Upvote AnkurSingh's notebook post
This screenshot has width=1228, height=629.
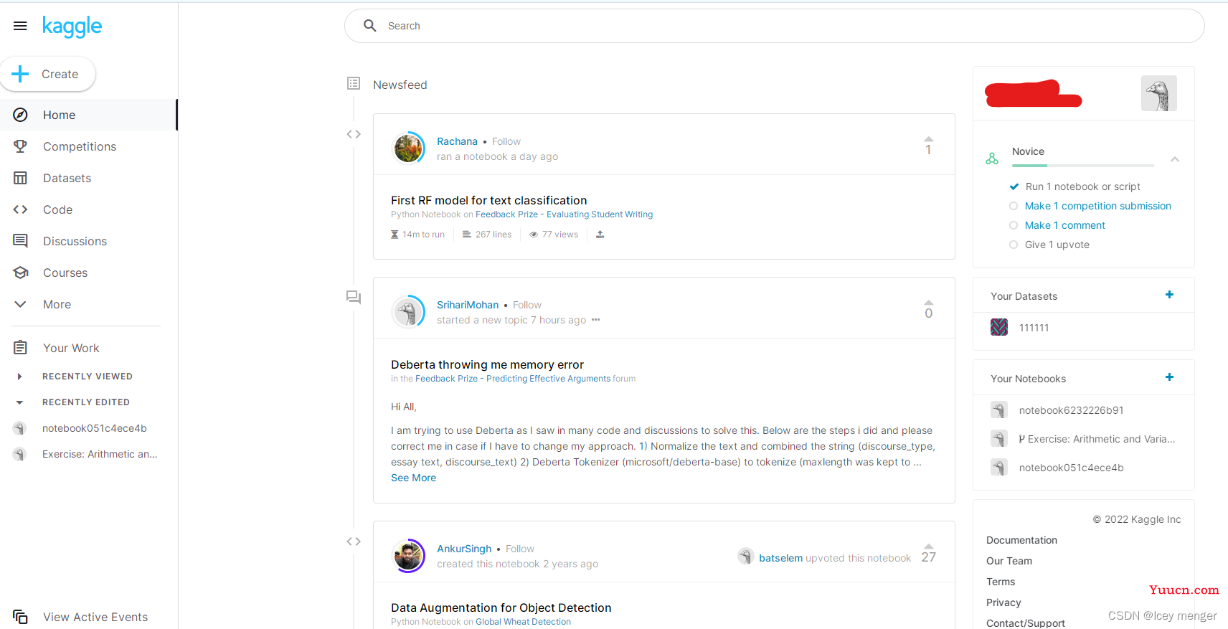(x=928, y=546)
